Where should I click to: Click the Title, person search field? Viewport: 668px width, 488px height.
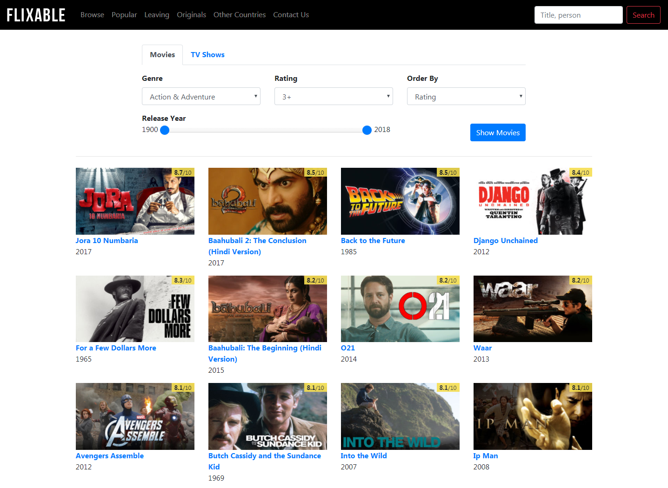578,14
